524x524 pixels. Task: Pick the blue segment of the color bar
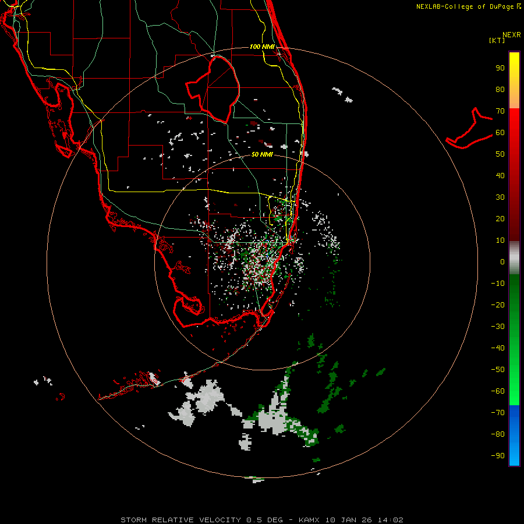(514, 436)
